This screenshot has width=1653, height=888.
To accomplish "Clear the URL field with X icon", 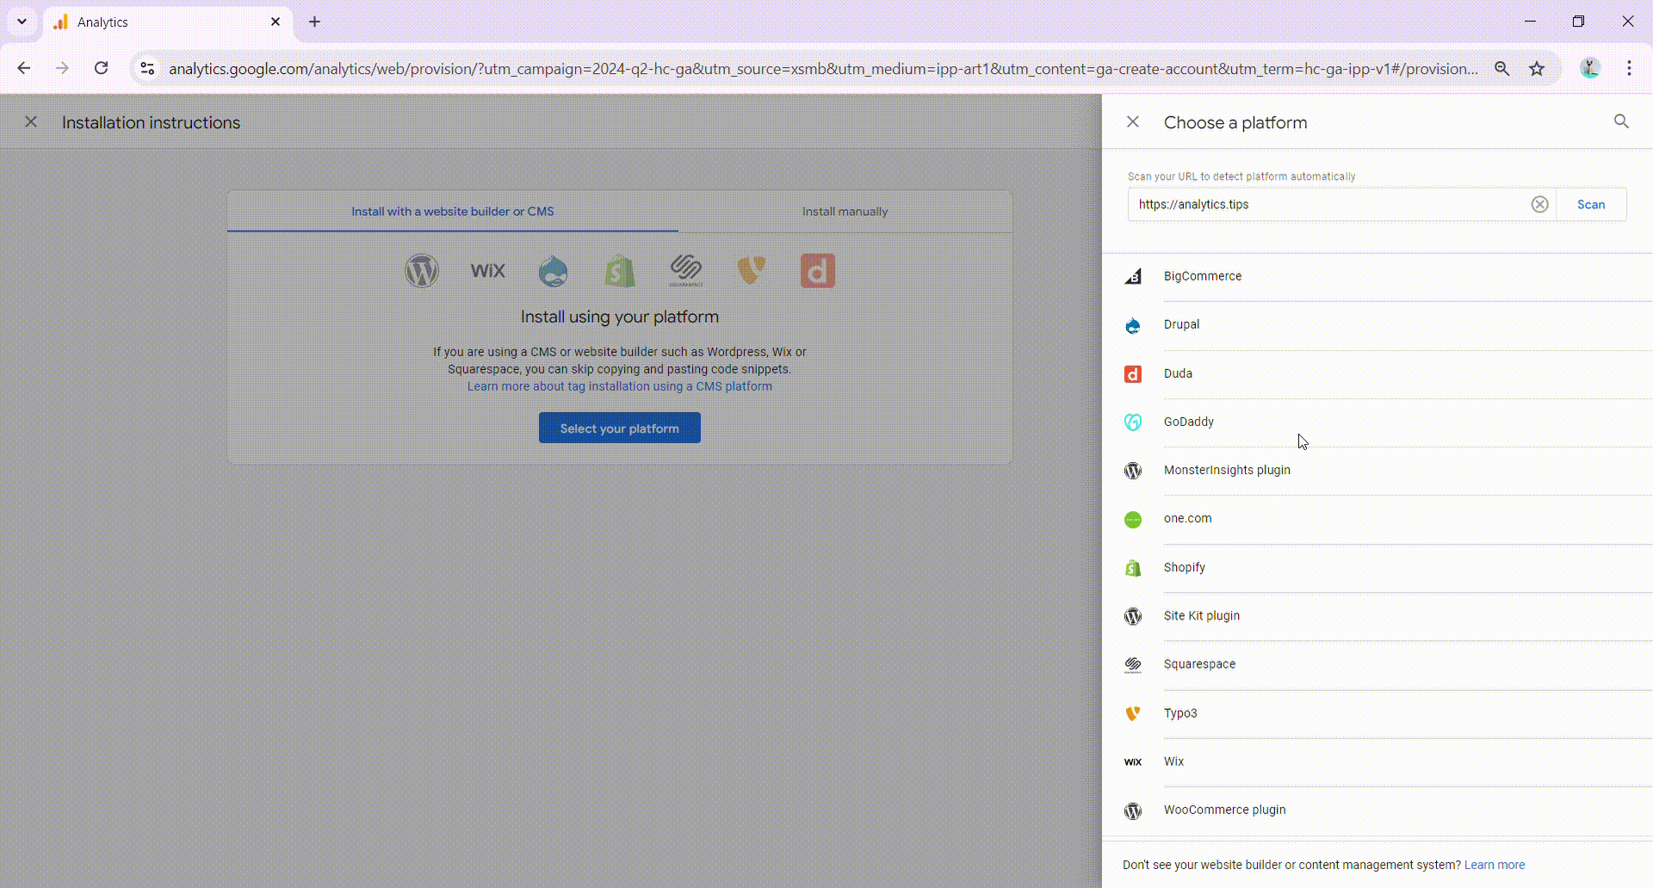I will (1539, 204).
